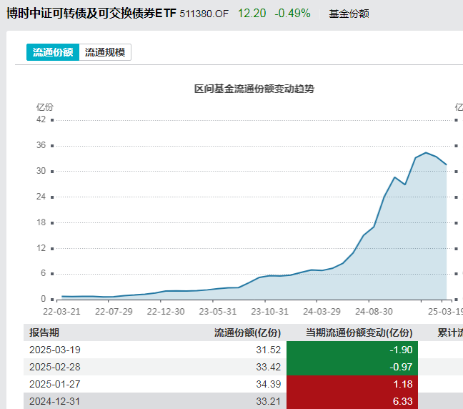The width and height of the screenshot is (463, 409).
Task: Click the latest price 12.20
Action: click(x=251, y=14)
